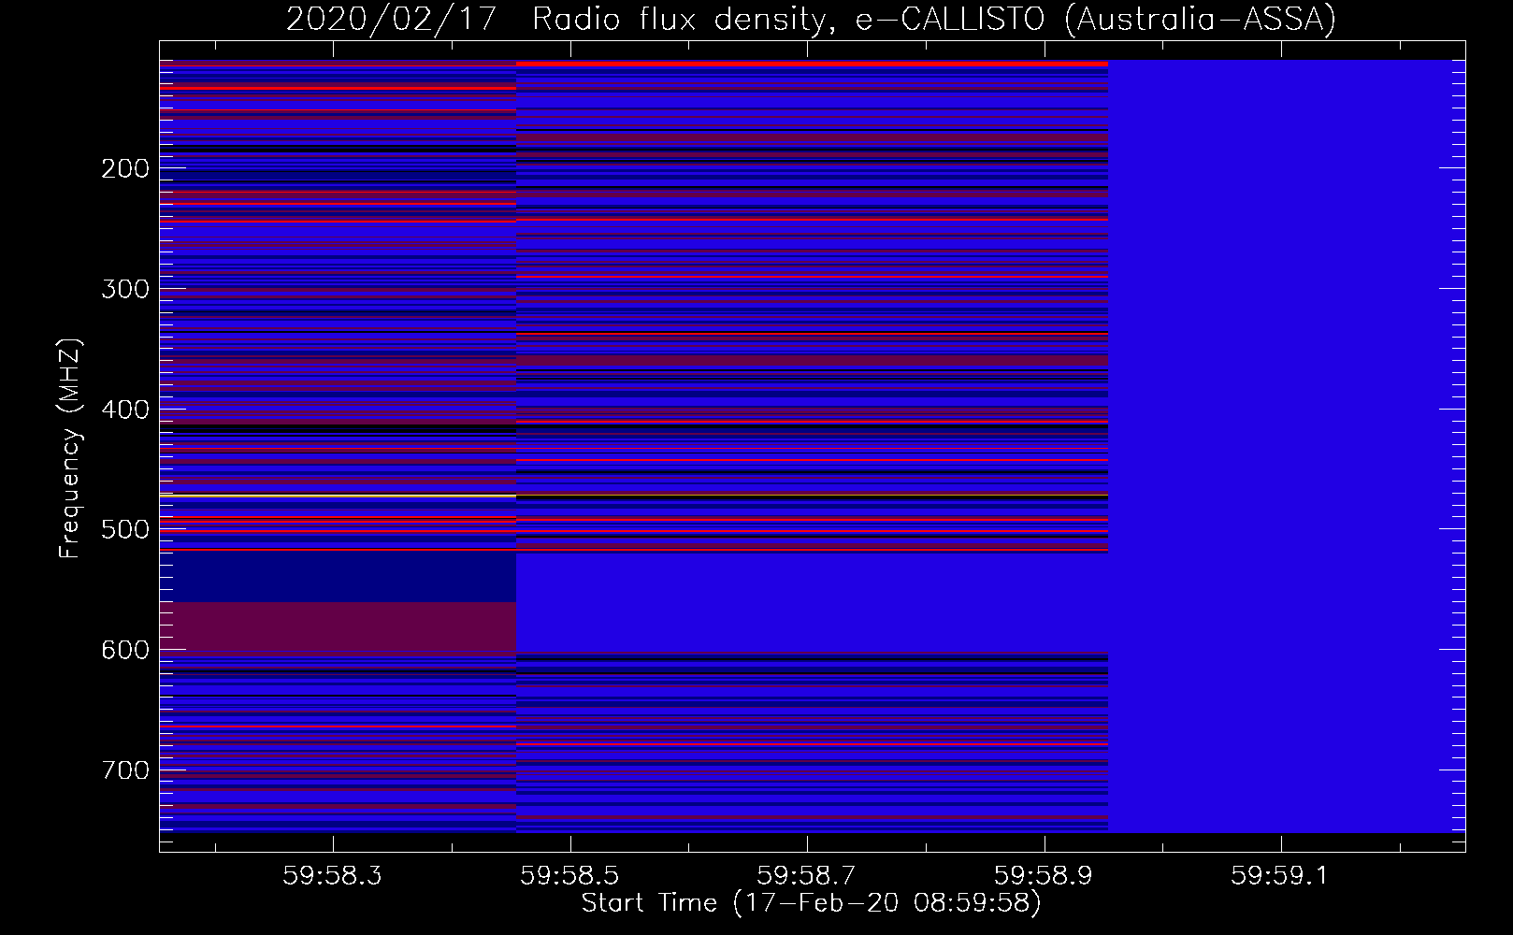Select the 200 frequency tick label

click(x=125, y=169)
